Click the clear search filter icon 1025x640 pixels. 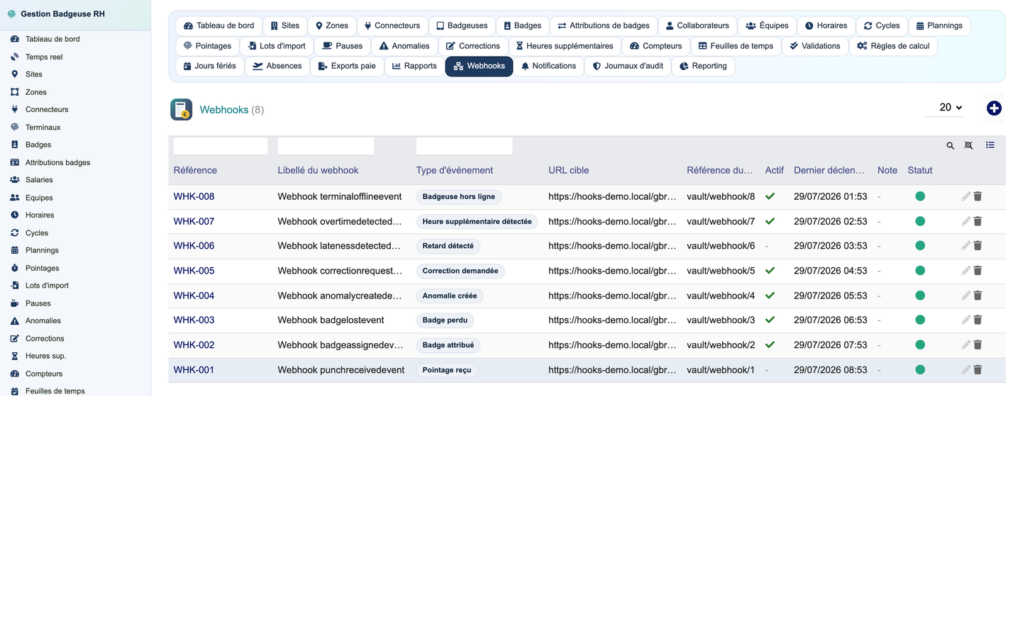pyautogui.click(x=968, y=145)
